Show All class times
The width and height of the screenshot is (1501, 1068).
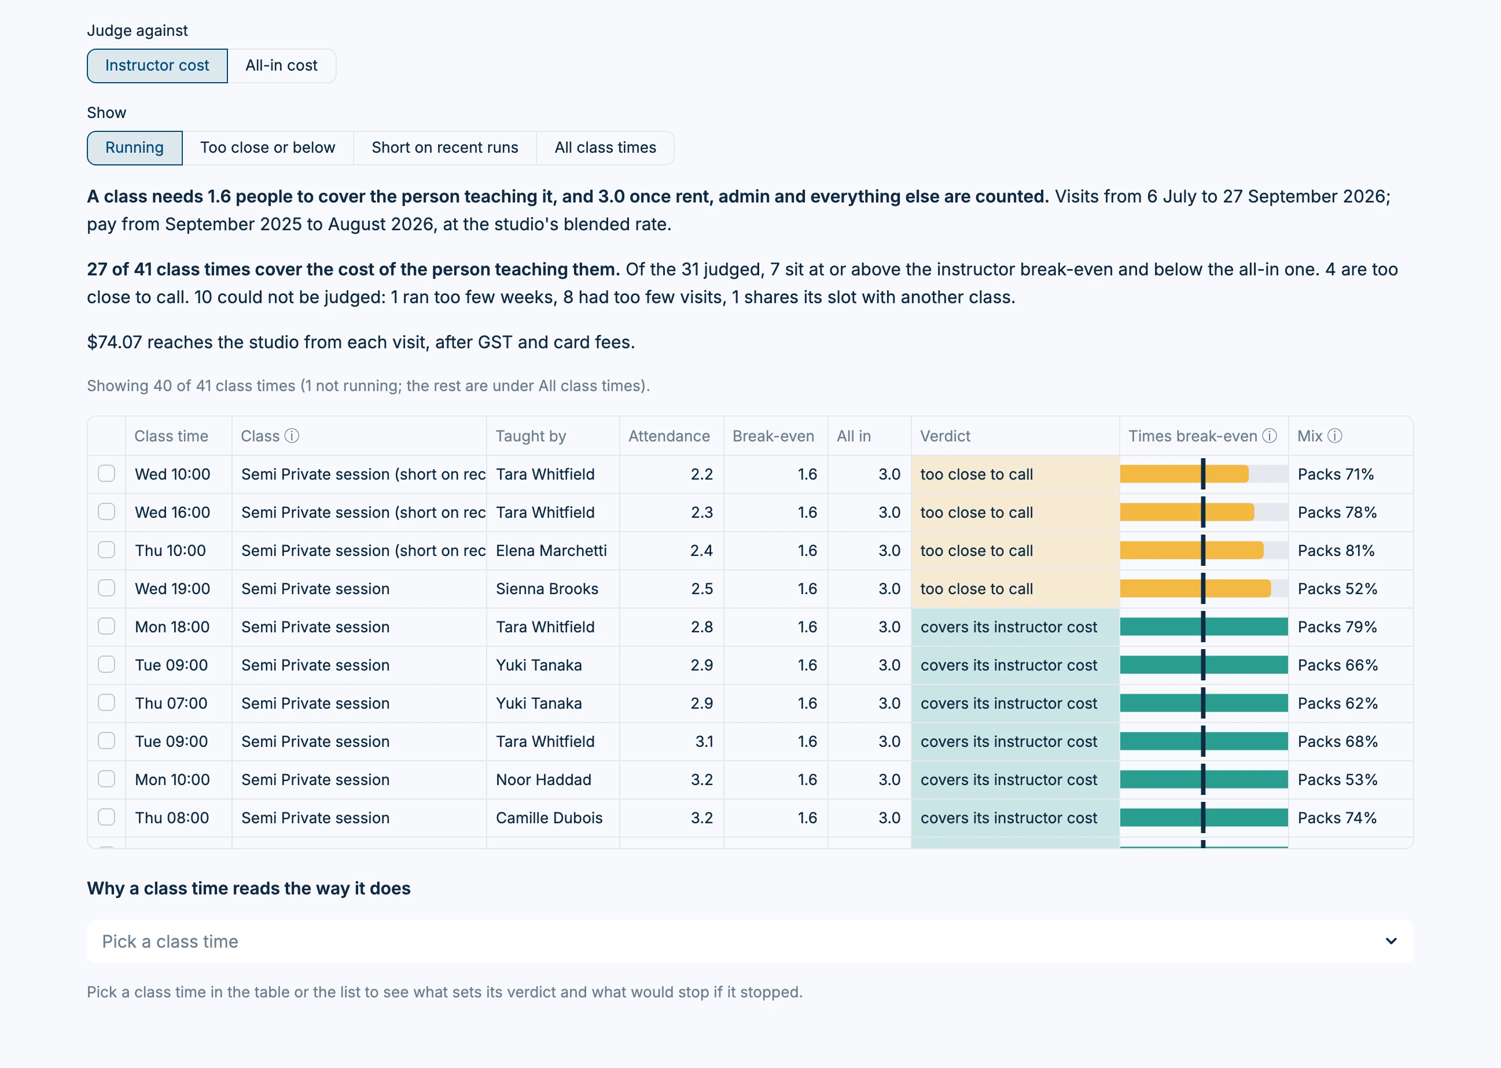point(605,148)
